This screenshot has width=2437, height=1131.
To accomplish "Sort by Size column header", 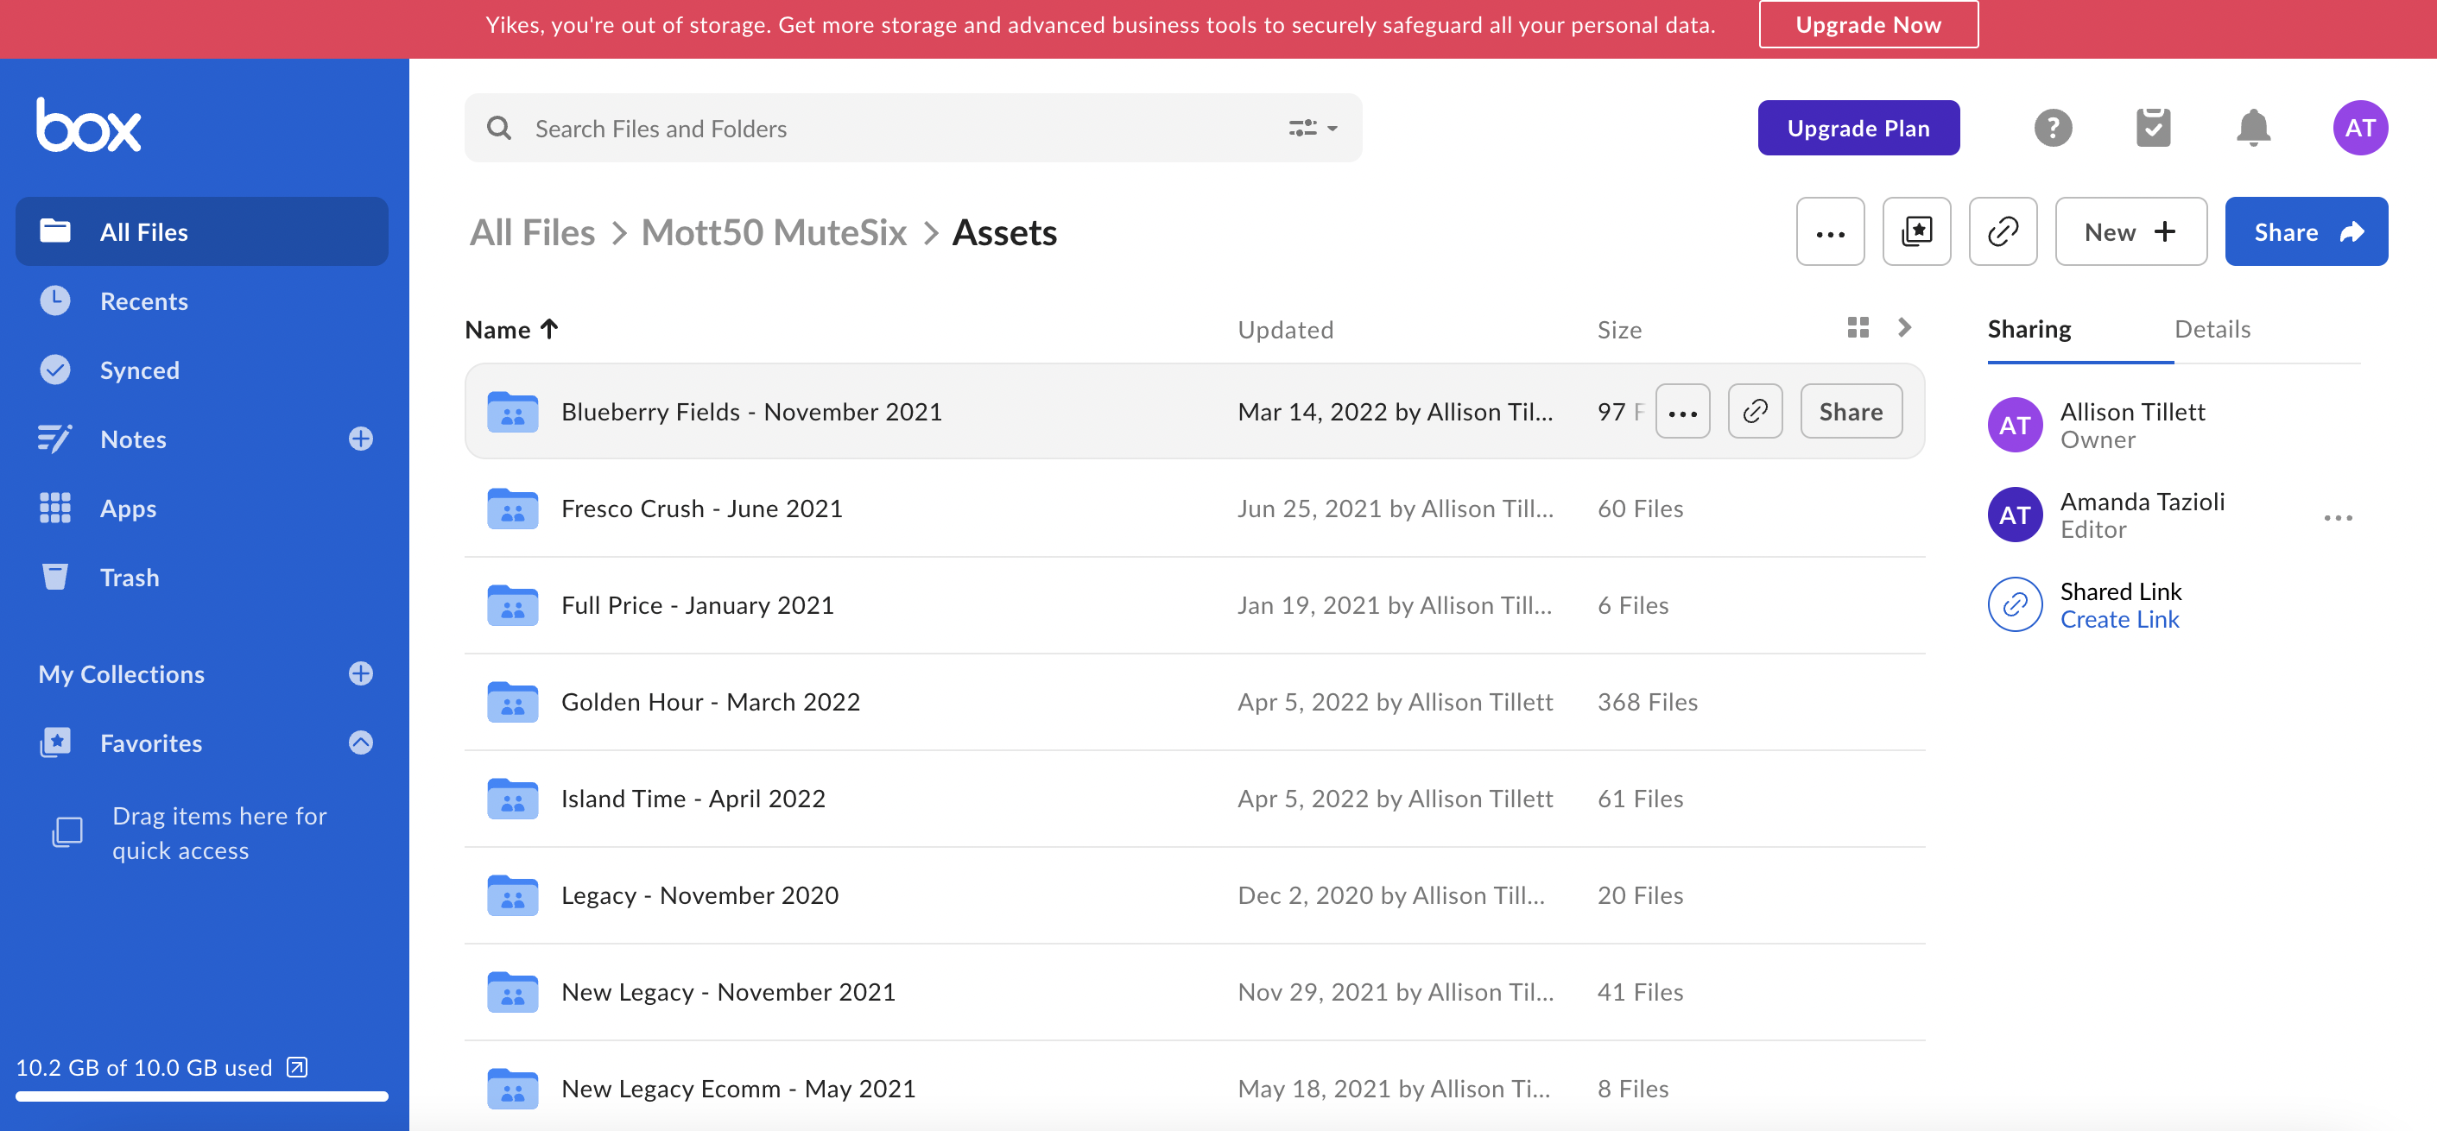I will tap(1618, 329).
